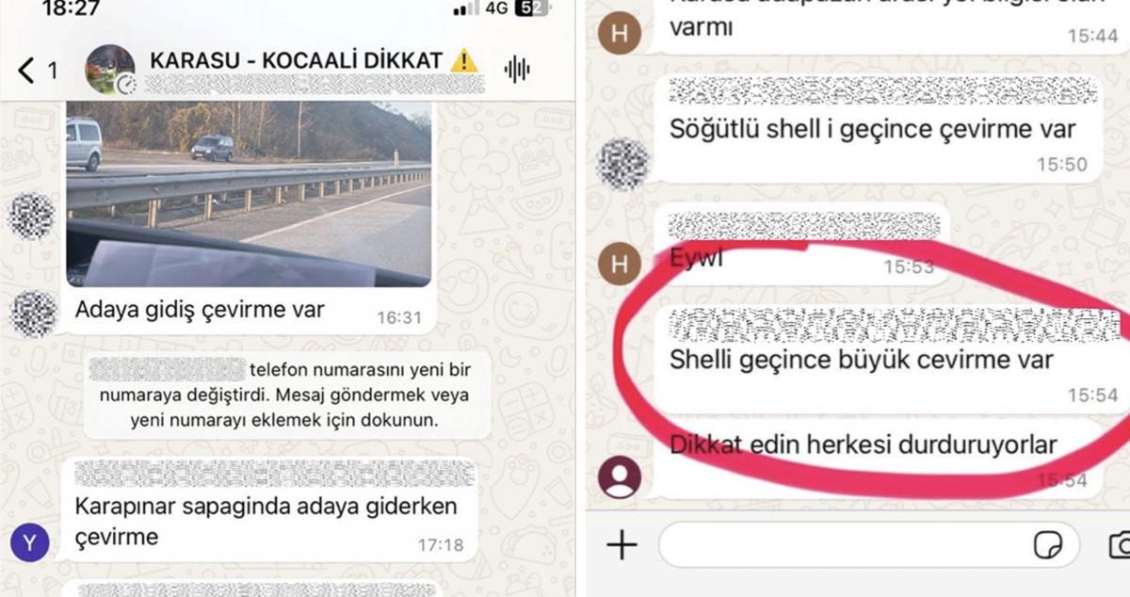
Task: Tap the battery indicator in status bar
Action: pyautogui.click(x=532, y=8)
